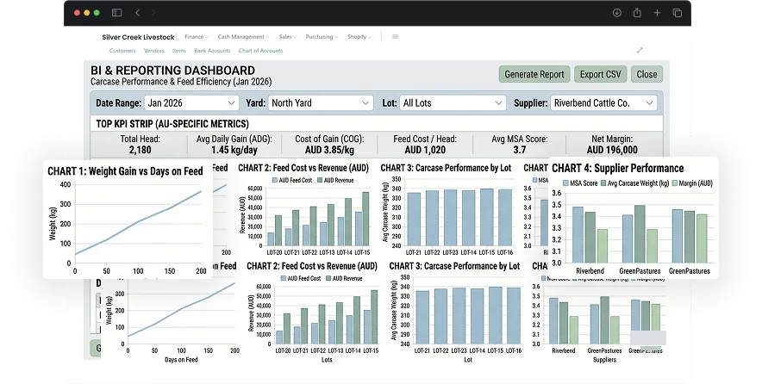Open the Lot dropdown showing All Lots

click(x=452, y=103)
